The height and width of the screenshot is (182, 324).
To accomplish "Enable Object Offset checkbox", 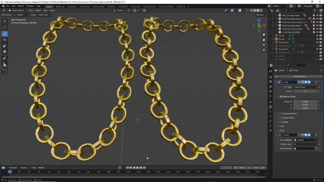I will click(x=281, y=118).
